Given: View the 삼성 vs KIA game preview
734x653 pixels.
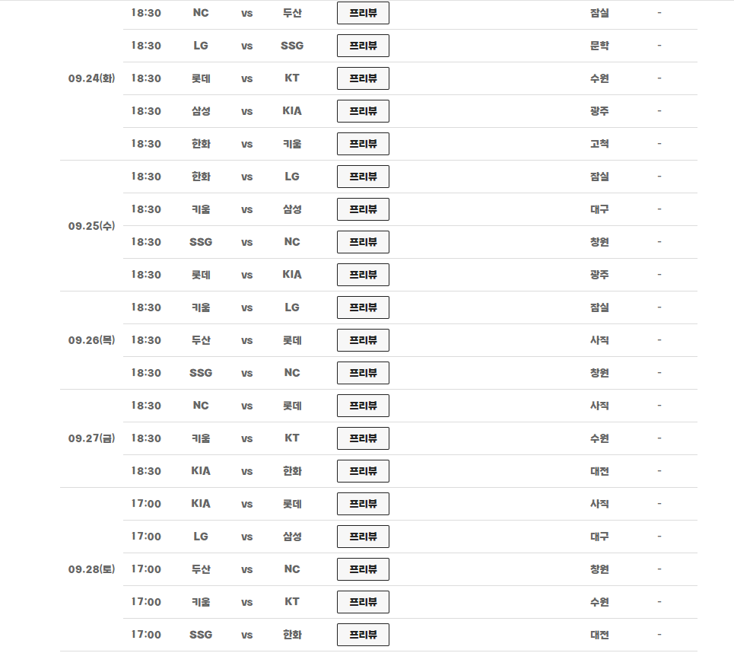Looking at the screenshot, I should pyautogui.click(x=363, y=111).
